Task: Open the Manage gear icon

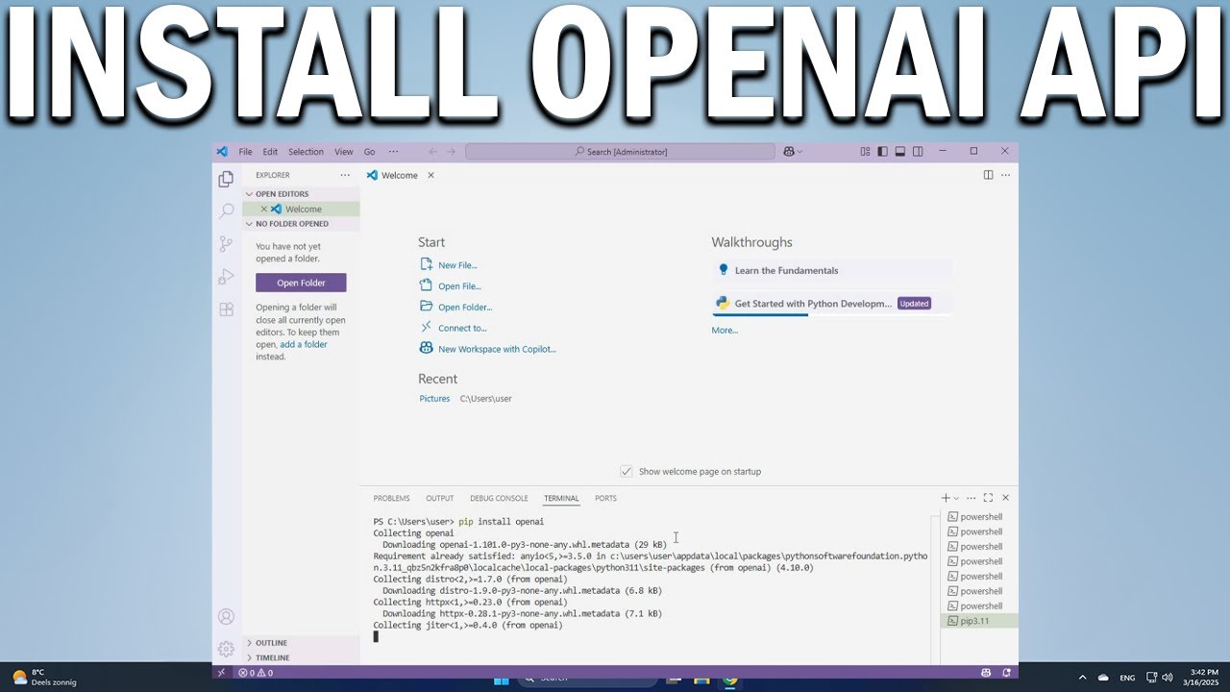Action: (x=226, y=649)
